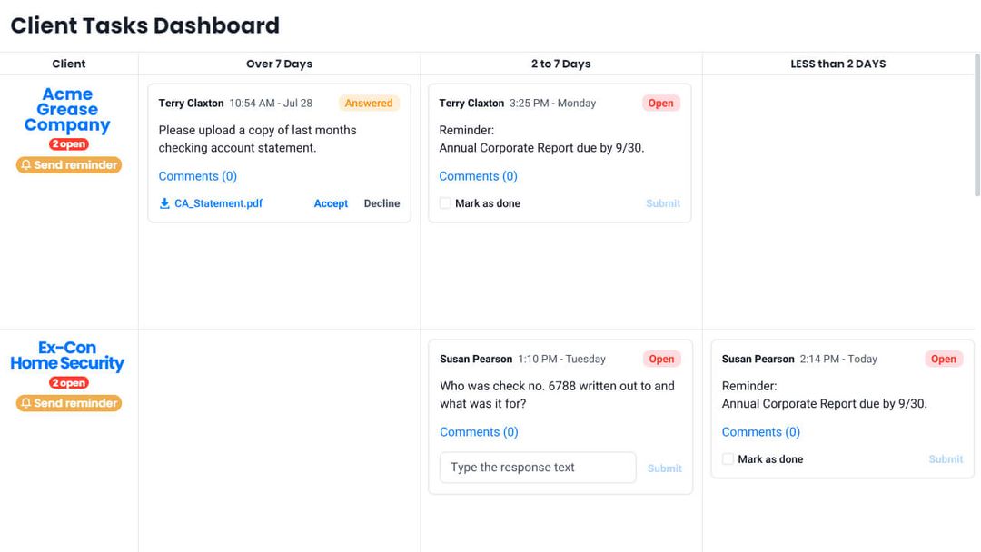Open Ex-Con Home Security client page

(67, 355)
